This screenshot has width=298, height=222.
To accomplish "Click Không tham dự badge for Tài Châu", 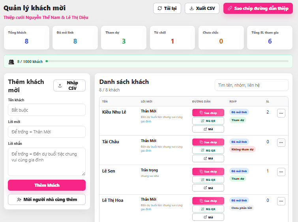I will point(242,150).
